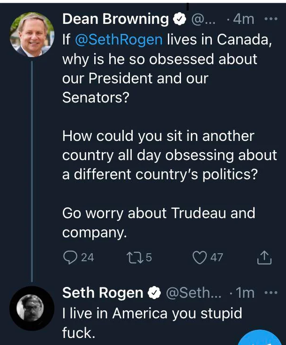Open tweet body 'Go worry about Trudeau'

pyautogui.click(x=158, y=213)
